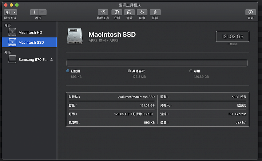This screenshot has height=161, width=262.
Task: Click the 持有人 已啟用 value
Action: point(242,105)
